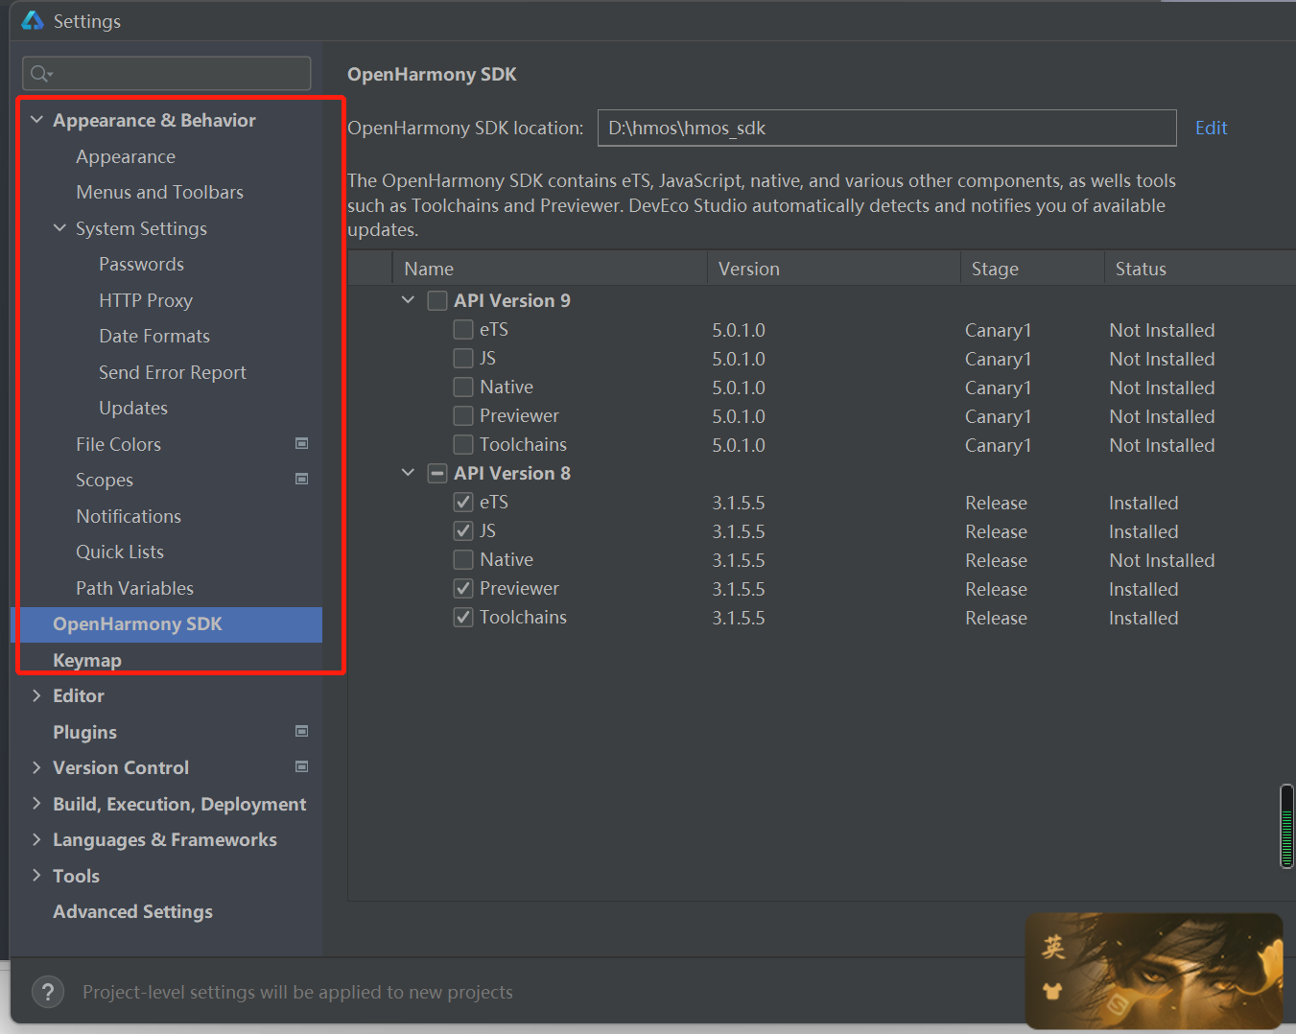1296x1034 pixels.
Task: Enable JS 5.0.1.0 checkbox
Action: (463, 358)
